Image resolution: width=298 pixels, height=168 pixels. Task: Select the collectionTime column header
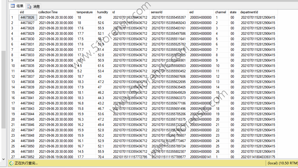click(x=48, y=12)
